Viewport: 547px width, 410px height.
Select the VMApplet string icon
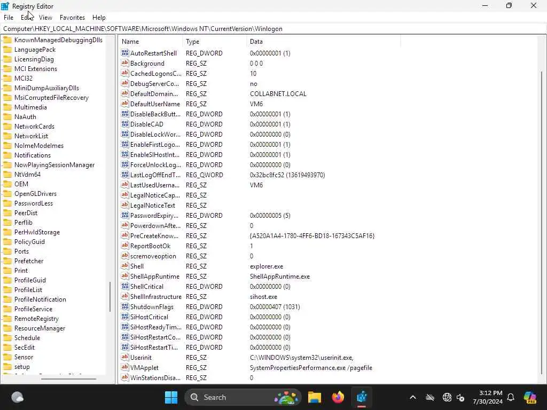pos(125,367)
